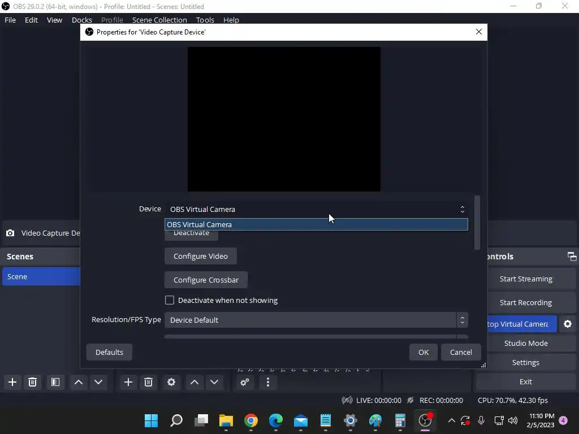
Task: Add a new source with the Sources plus icon
Action: coord(128,382)
